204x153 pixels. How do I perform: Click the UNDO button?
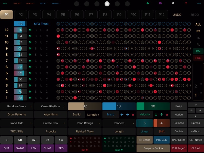[177, 15]
